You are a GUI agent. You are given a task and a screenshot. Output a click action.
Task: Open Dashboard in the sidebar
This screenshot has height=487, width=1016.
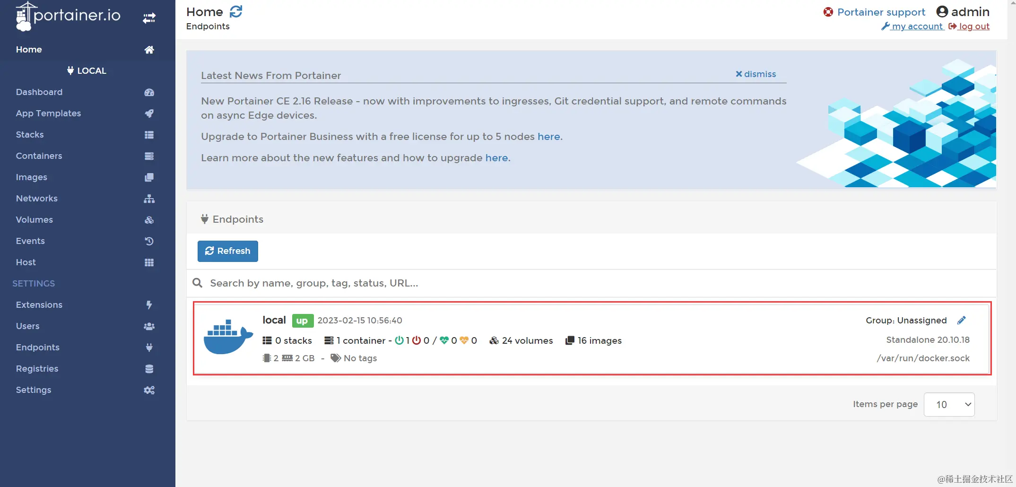coord(39,92)
